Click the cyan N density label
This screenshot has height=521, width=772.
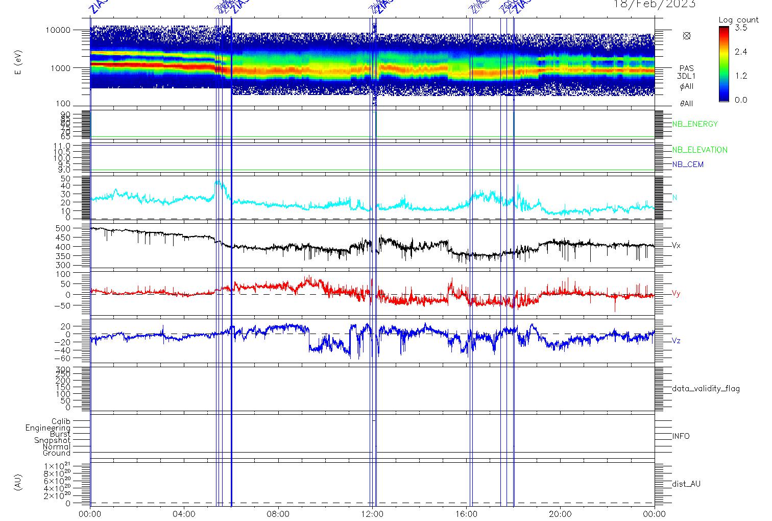[x=674, y=198]
